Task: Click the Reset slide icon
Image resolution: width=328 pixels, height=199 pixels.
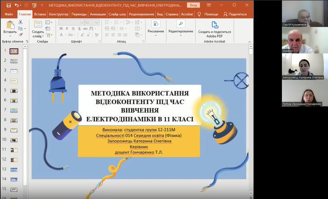Action: coord(47,28)
